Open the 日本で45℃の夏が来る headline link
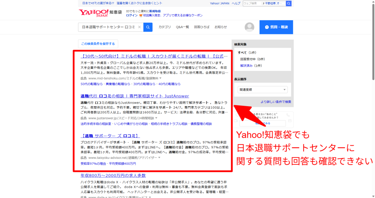Image resolution: width=375 pixels, height=198 pixels. (122, 3)
